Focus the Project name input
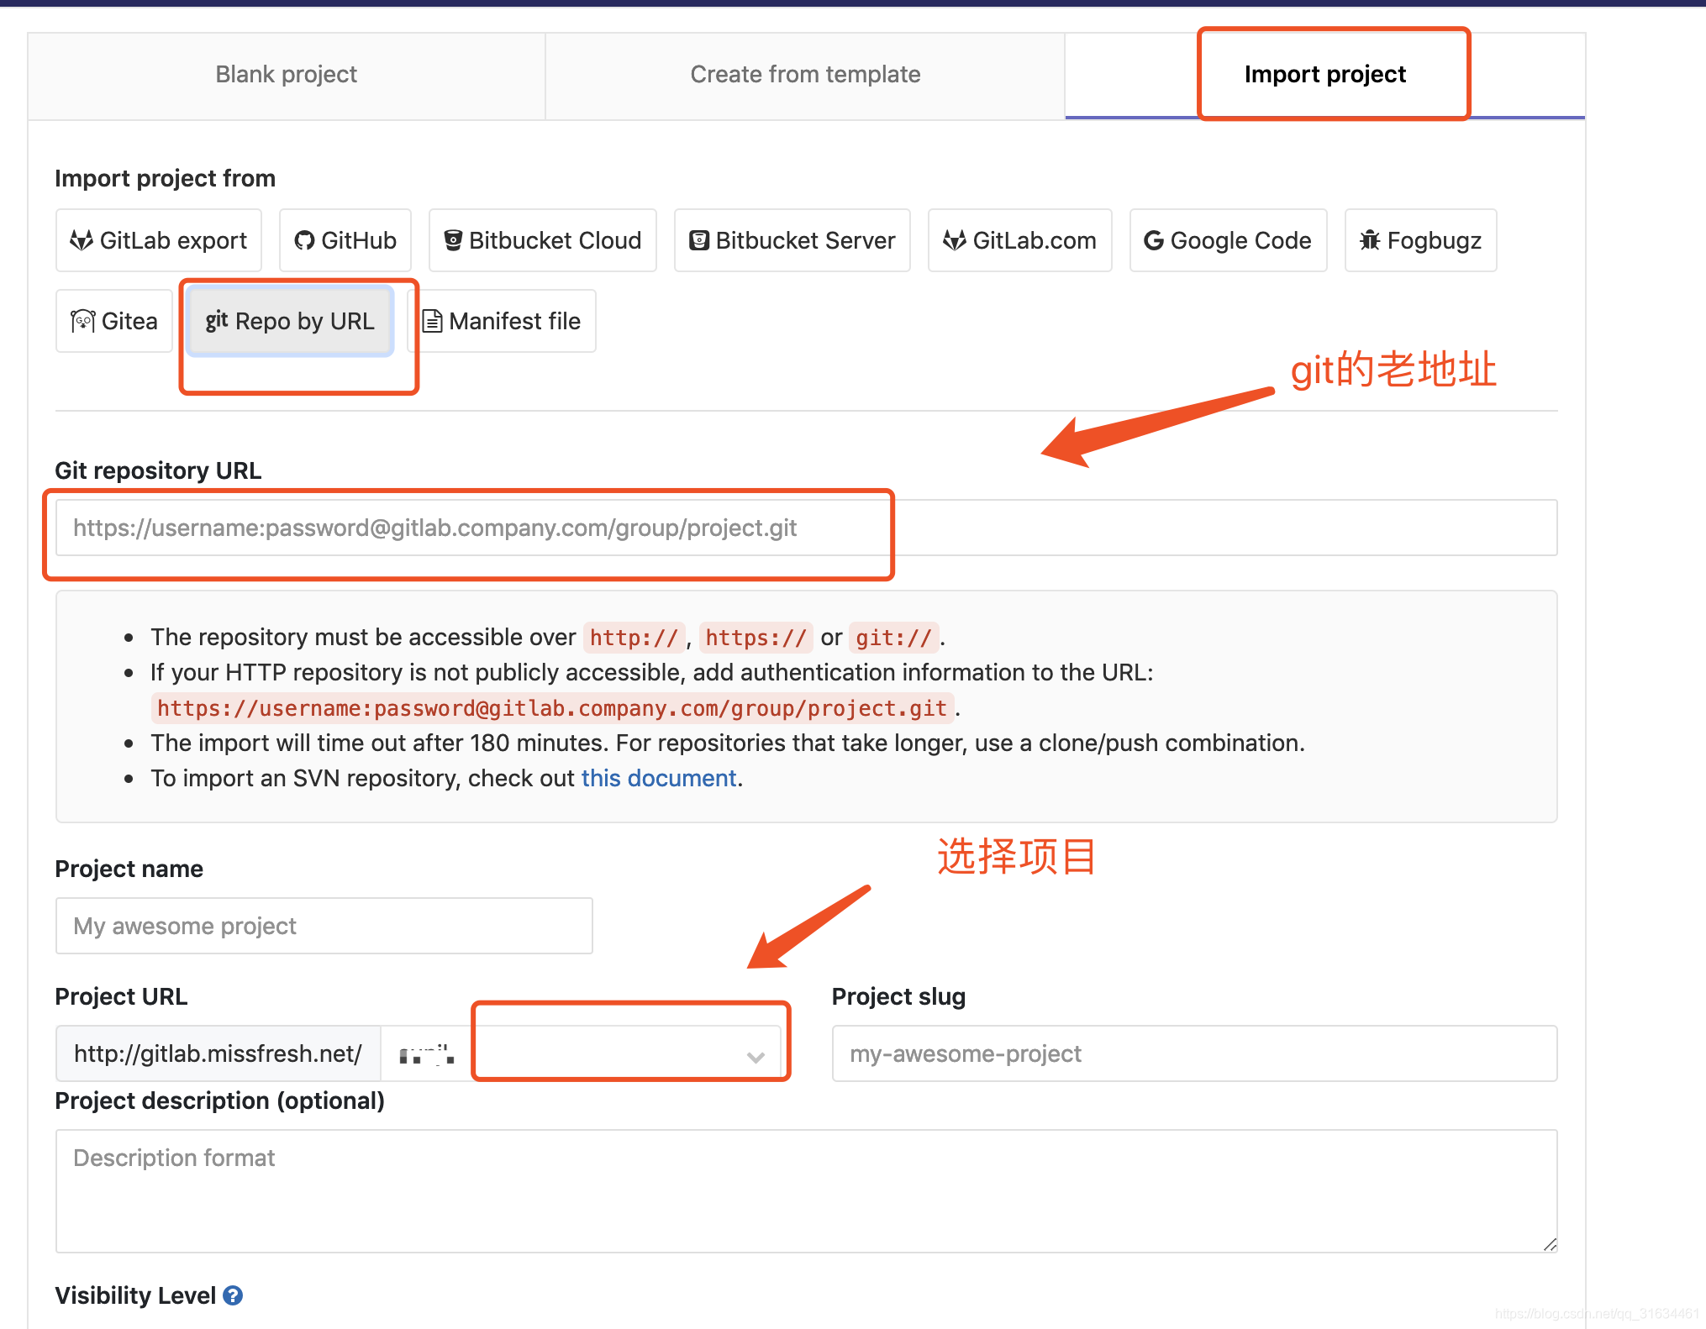This screenshot has width=1706, height=1329. click(x=324, y=926)
